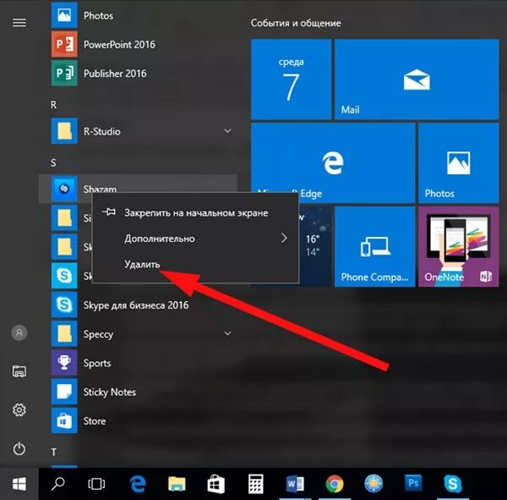Jump to letter R section header
This screenshot has height=500, width=507.
pyautogui.click(x=54, y=105)
